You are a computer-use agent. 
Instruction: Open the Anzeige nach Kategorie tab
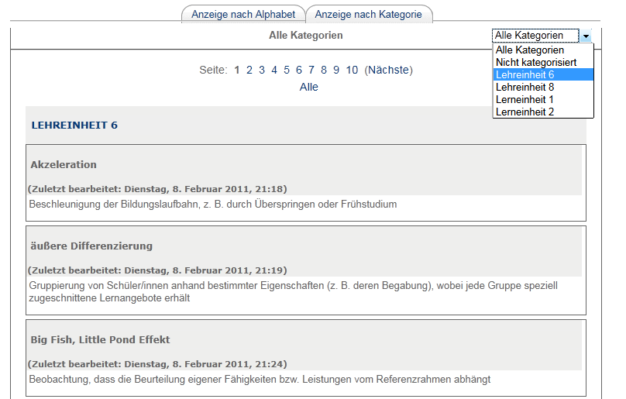(x=368, y=15)
